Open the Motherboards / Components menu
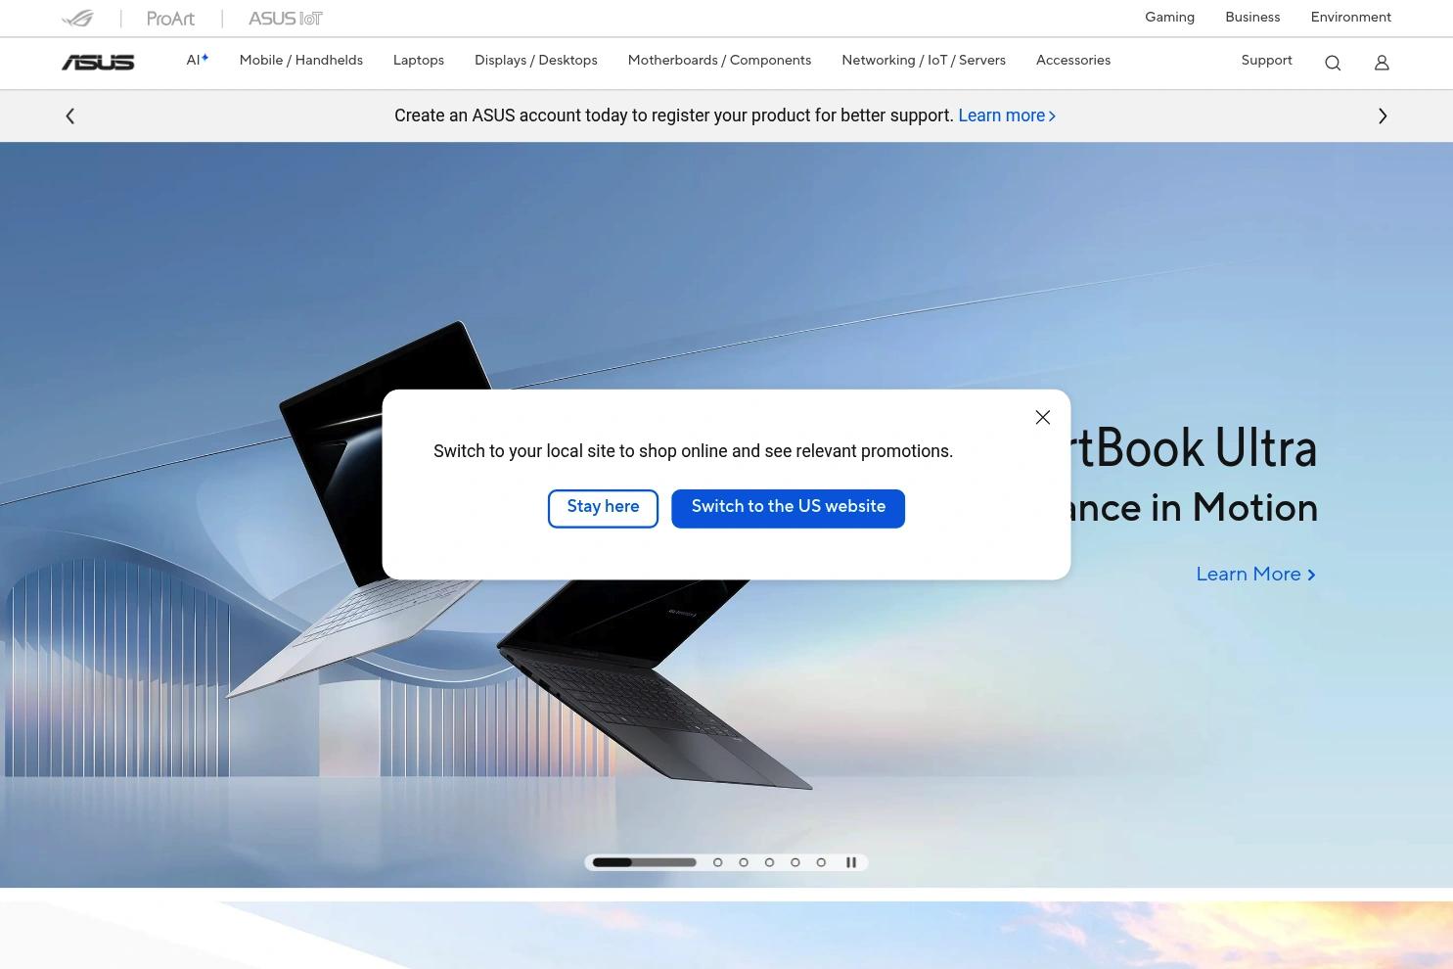 [719, 61]
